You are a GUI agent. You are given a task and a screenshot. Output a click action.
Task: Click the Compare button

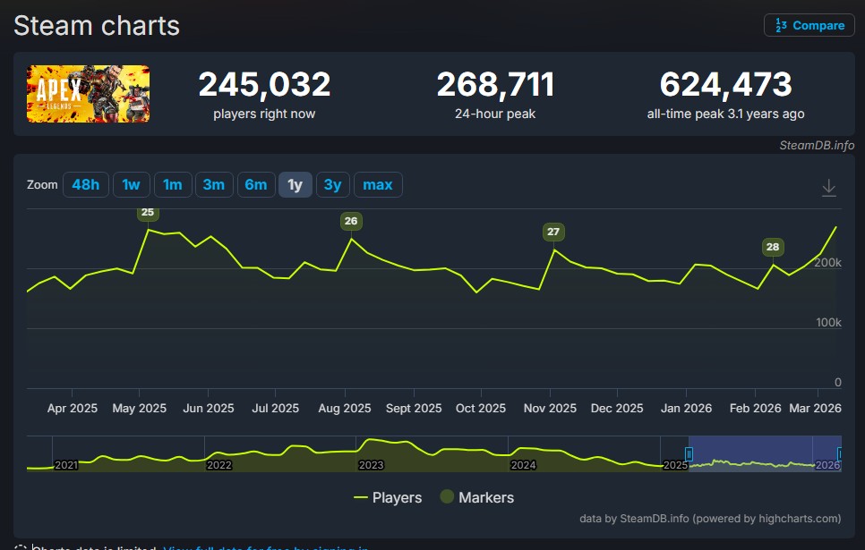[x=809, y=25]
